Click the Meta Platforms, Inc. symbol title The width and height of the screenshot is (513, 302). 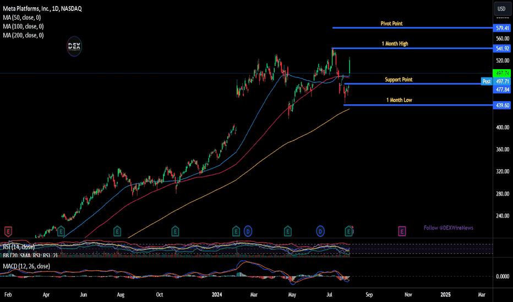[x=42, y=9]
